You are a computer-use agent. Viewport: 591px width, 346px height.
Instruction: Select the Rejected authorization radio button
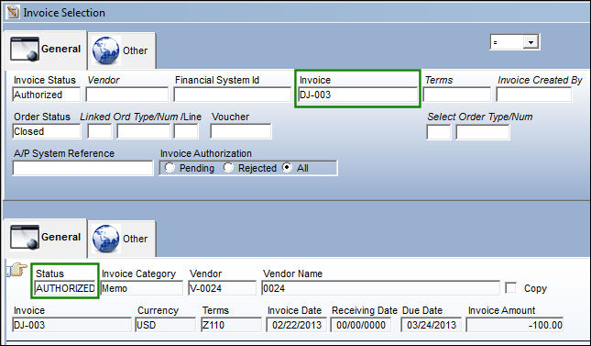(228, 167)
